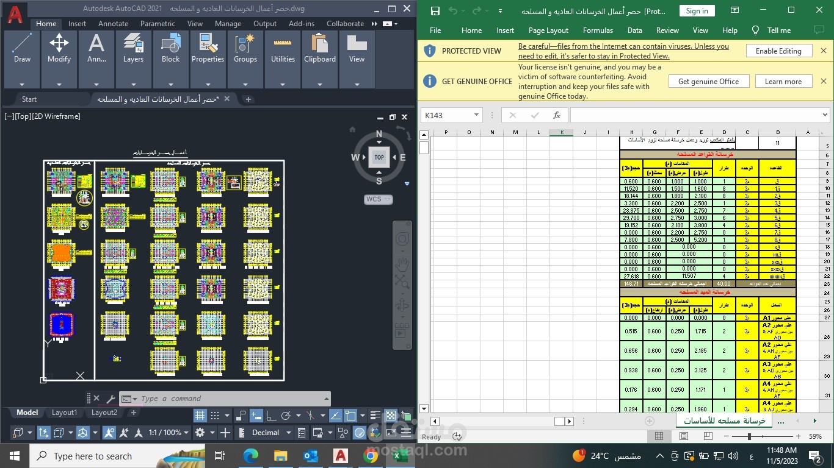Click the workspace switching gear icon
The height and width of the screenshot is (468, 834).
[200, 433]
